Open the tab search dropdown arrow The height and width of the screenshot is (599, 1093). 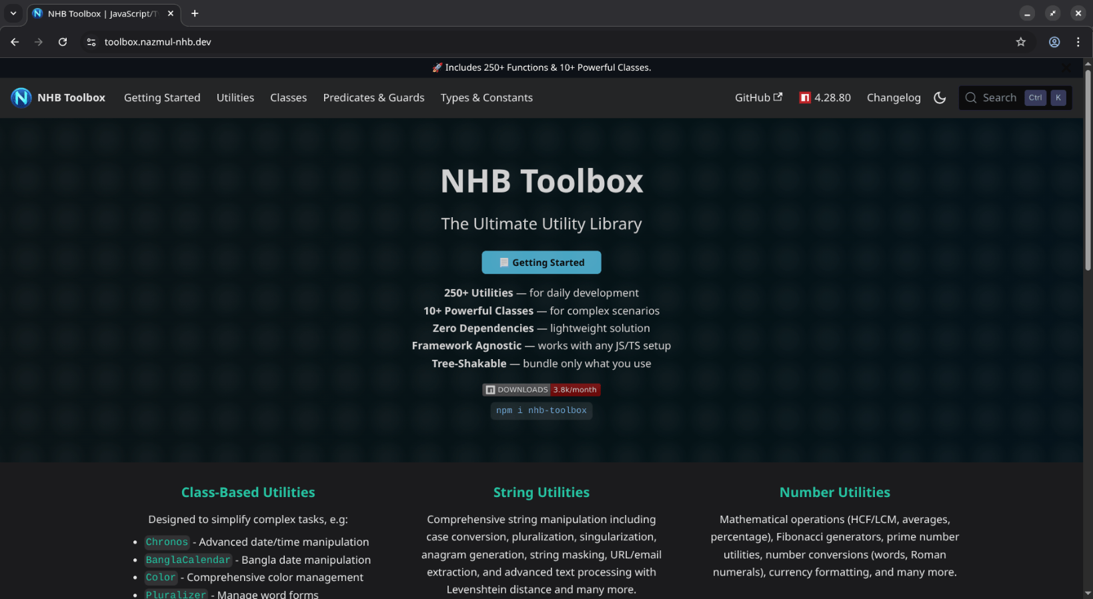coord(13,13)
